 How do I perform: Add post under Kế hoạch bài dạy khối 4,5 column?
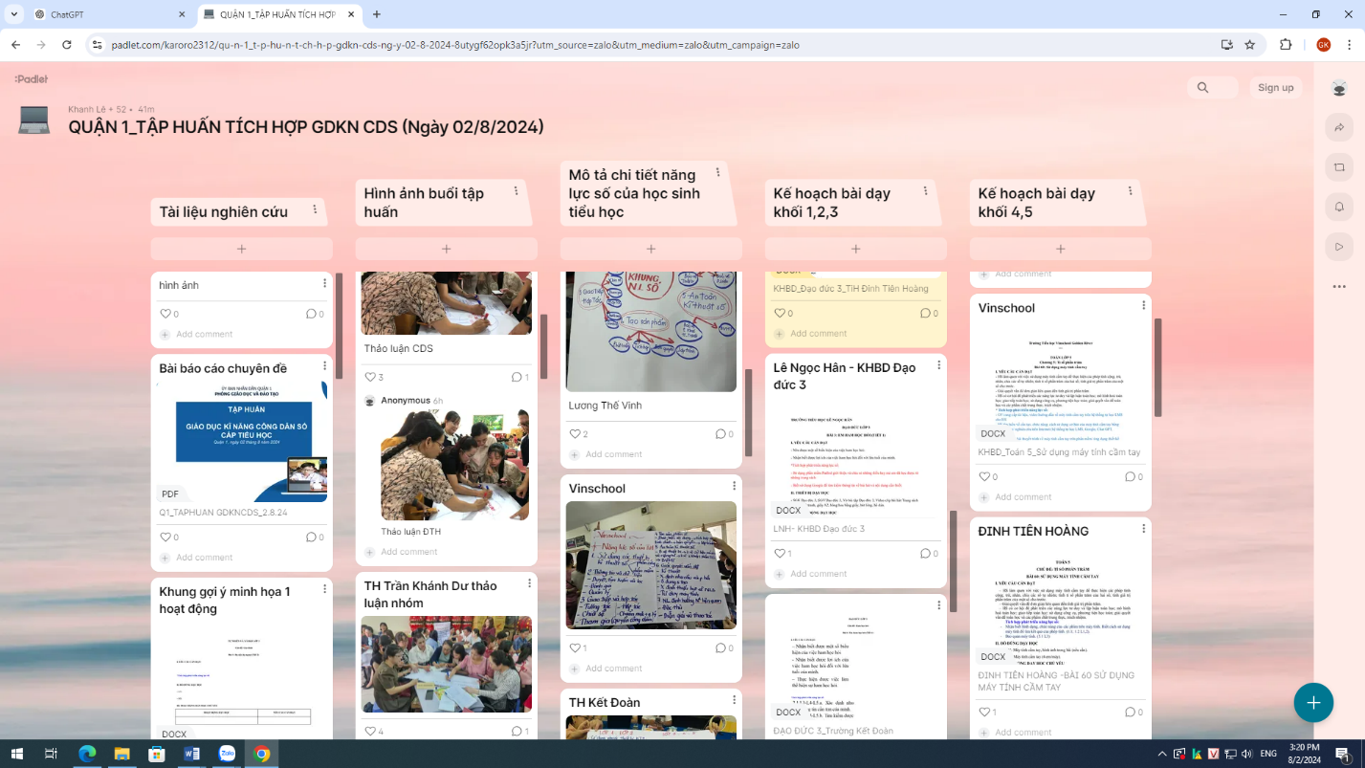pyautogui.click(x=1061, y=249)
